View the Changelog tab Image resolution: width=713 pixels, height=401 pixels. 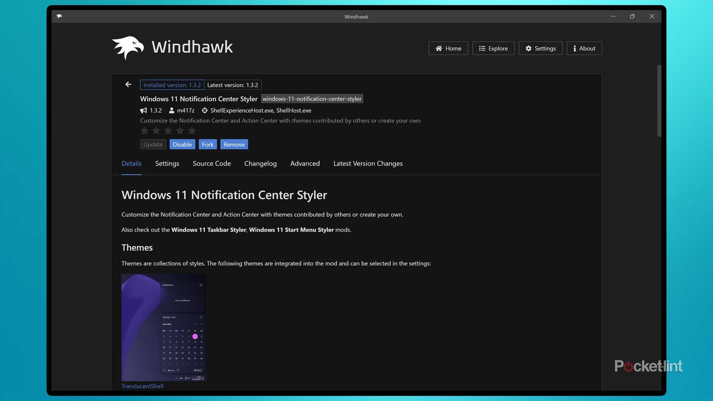point(260,163)
